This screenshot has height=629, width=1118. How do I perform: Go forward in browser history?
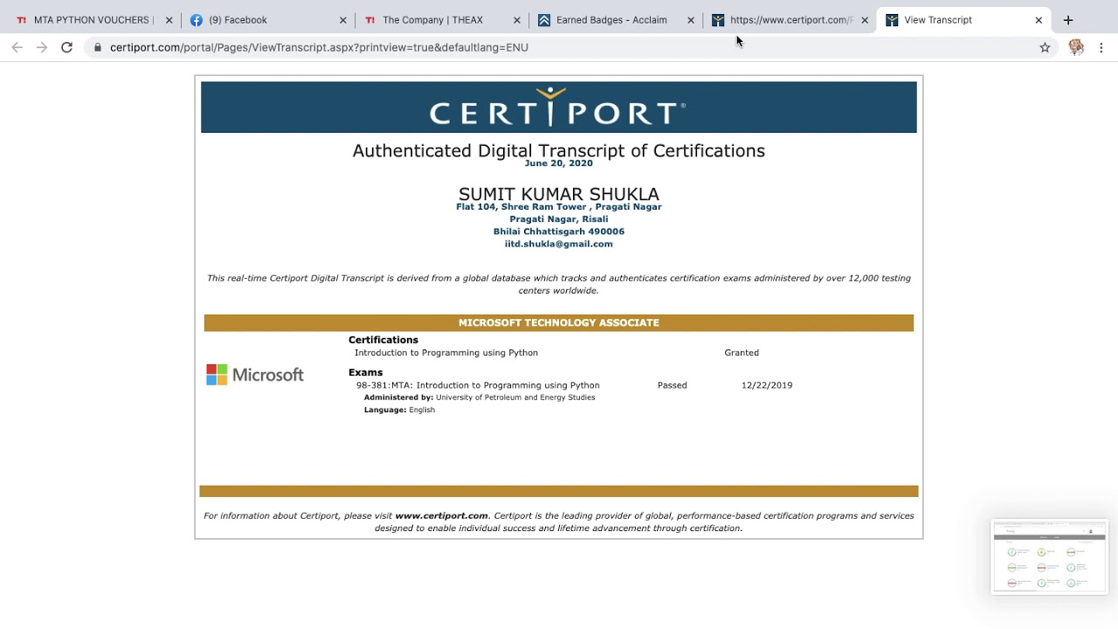click(42, 47)
